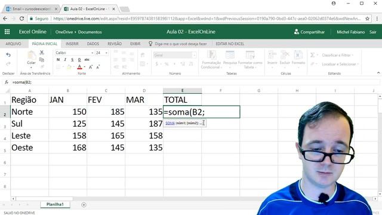This screenshot has height=215, width=382.
Task: Select the column E header
Action: pos(182,91)
